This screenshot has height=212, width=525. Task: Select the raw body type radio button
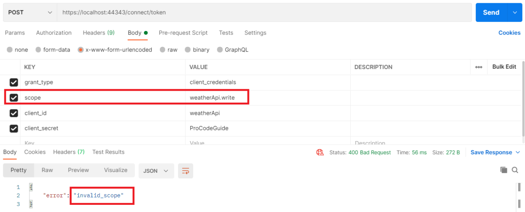tap(163, 50)
